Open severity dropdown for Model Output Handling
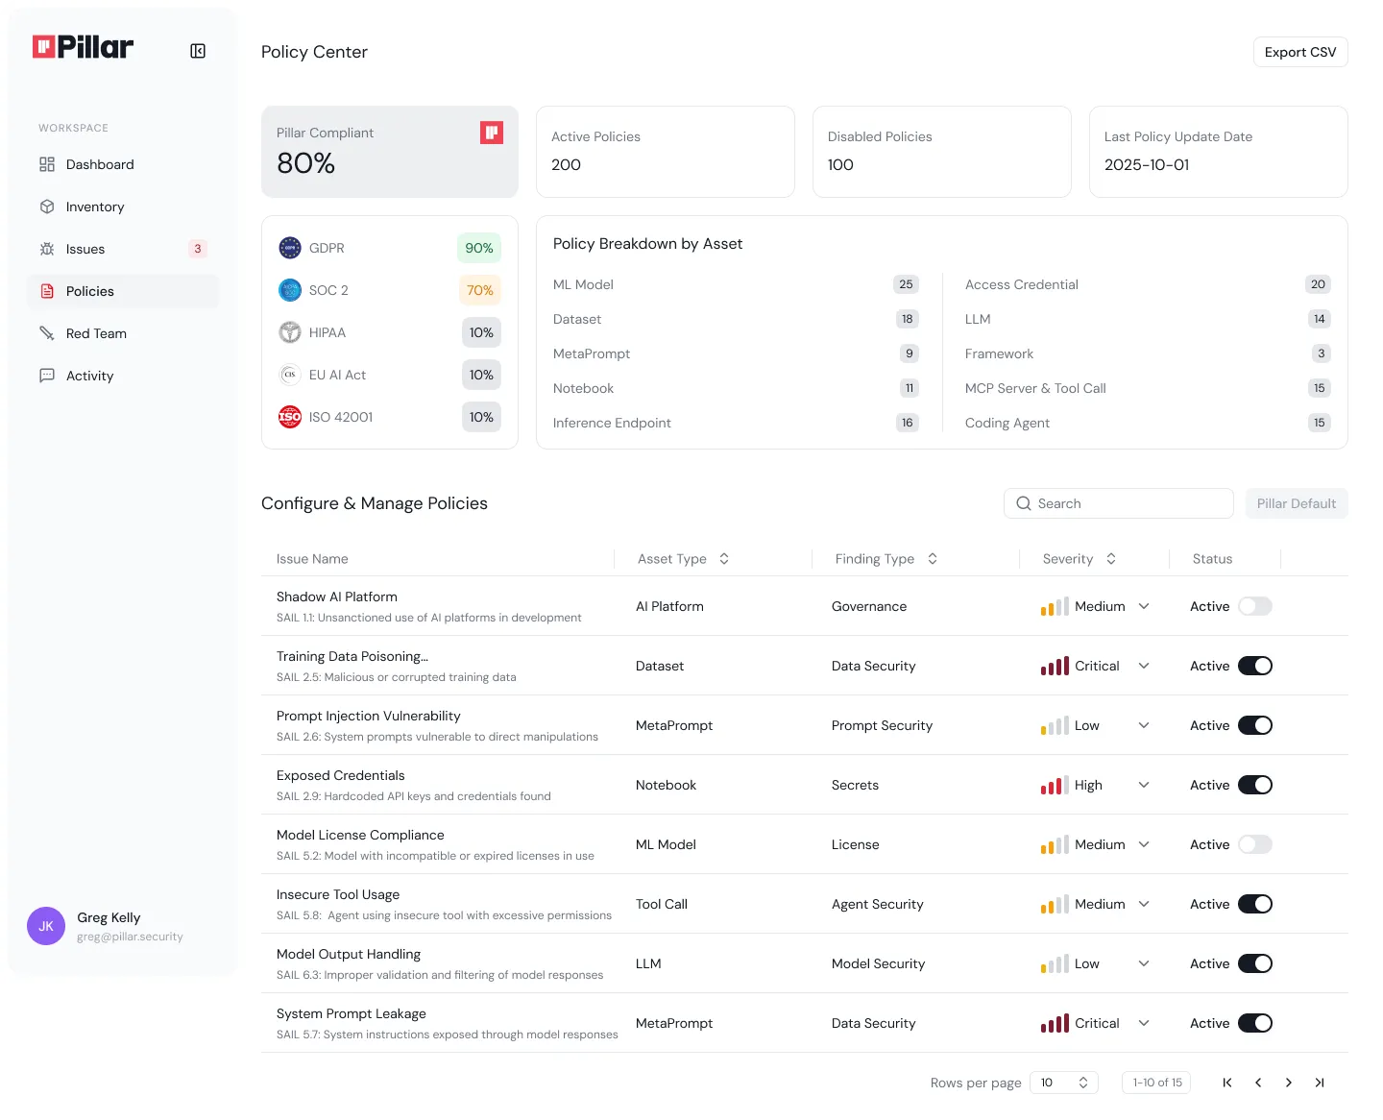 1144,963
